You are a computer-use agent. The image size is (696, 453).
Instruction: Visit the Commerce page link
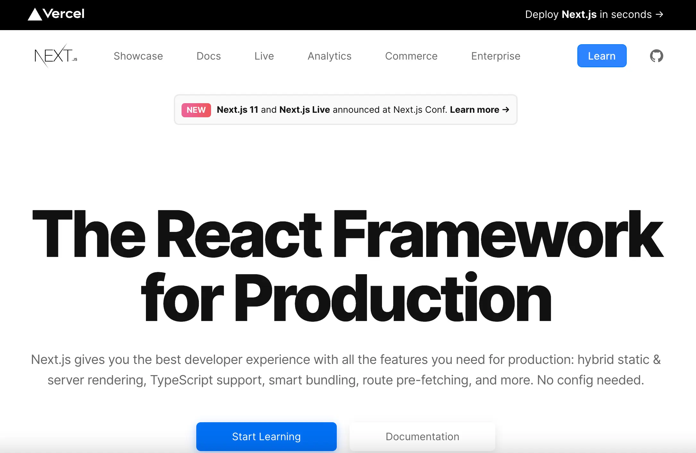tap(411, 56)
